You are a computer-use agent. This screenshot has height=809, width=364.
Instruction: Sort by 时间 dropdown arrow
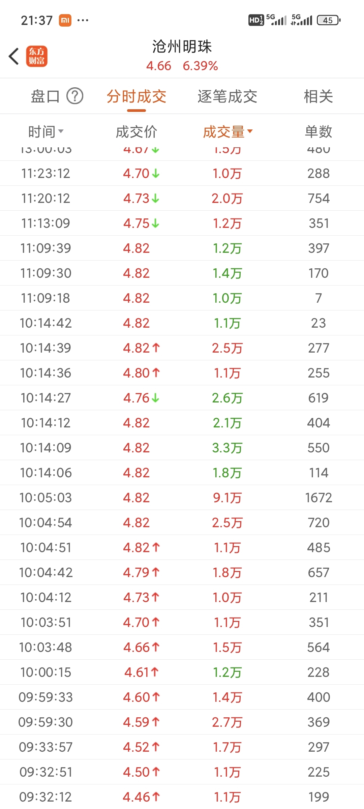[x=61, y=131]
